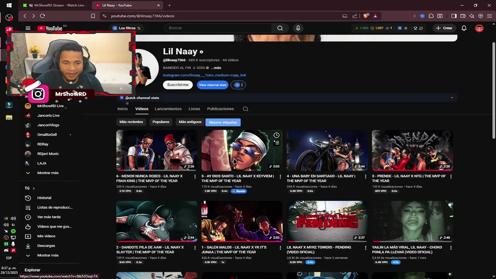Open the browser extensions puzzle icon
The width and height of the screenshot is (496, 279).
431,16
